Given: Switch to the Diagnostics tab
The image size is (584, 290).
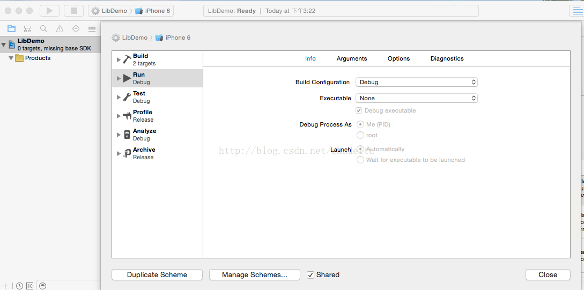Looking at the screenshot, I should tap(447, 58).
